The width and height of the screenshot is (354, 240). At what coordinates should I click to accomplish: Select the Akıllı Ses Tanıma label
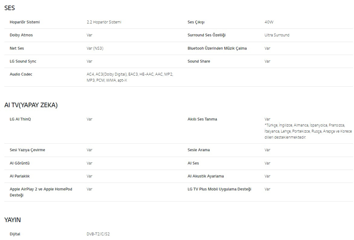(x=202, y=119)
